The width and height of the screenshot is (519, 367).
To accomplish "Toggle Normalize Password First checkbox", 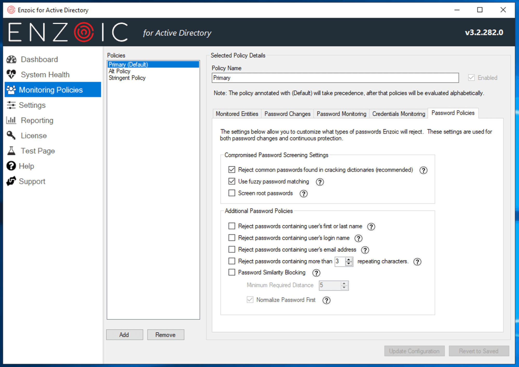I will click(250, 300).
